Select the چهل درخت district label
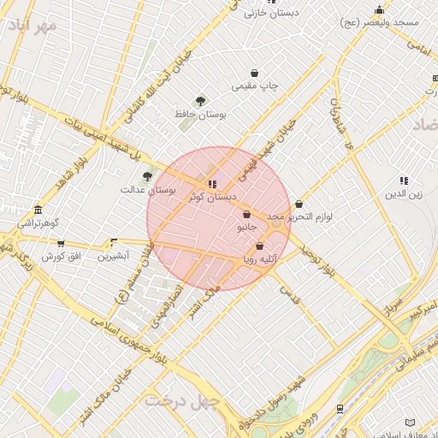The height and width of the screenshot is (438, 438). click(182, 402)
